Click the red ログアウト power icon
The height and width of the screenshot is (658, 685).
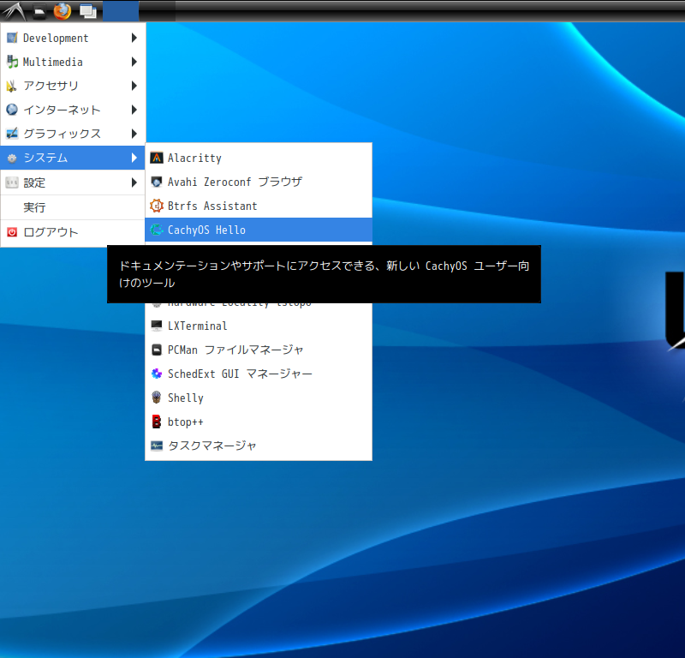point(12,232)
